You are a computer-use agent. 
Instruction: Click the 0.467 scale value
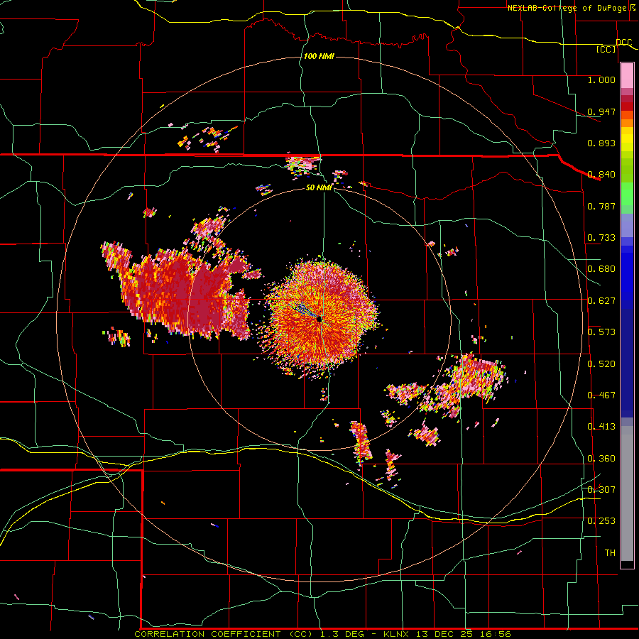click(601, 395)
